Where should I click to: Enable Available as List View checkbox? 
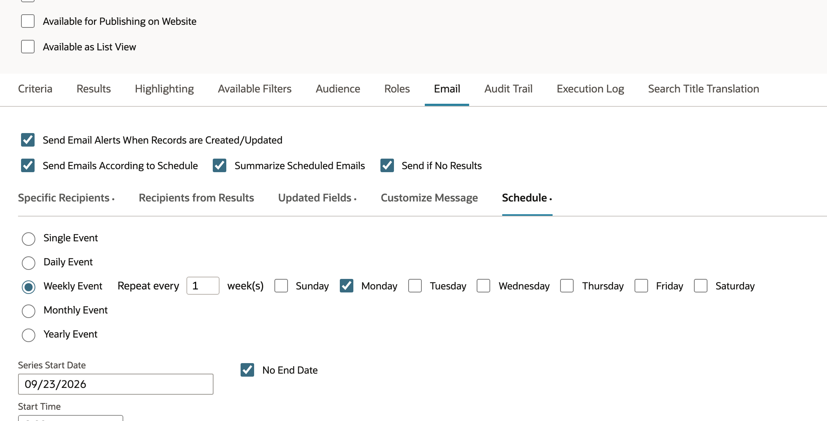click(x=28, y=47)
